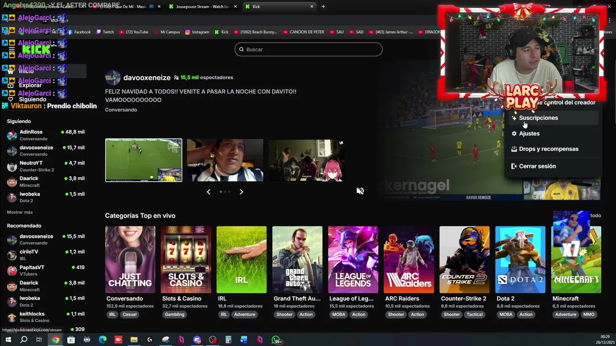Go to next featured stream carousel arrow
Viewport: 616px width, 346px height.
point(241,192)
